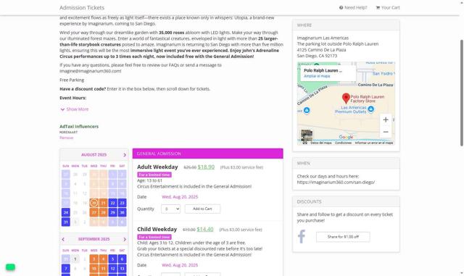Open Datos del mapa link
Image resolution: width=464 pixels, height=276 pixels.
(x=321, y=143)
